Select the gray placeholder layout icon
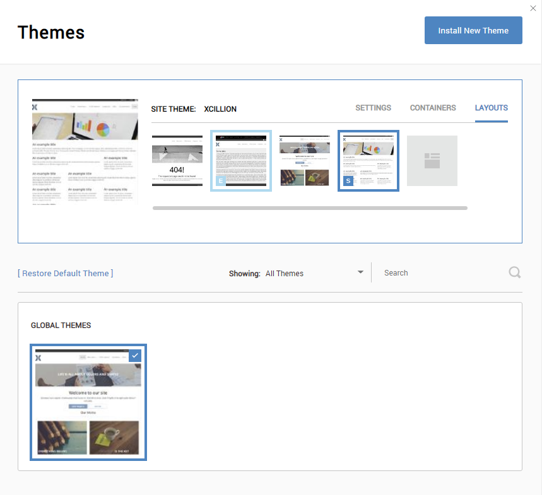 (432, 160)
